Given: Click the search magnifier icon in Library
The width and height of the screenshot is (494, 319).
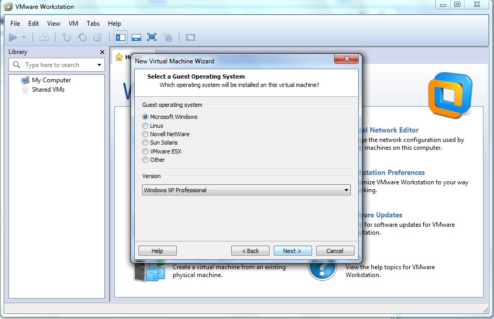Looking at the screenshot, I should pyautogui.click(x=16, y=65).
